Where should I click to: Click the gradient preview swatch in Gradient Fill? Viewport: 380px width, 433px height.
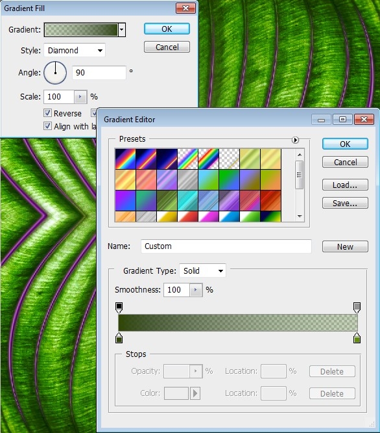click(x=81, y=30)
